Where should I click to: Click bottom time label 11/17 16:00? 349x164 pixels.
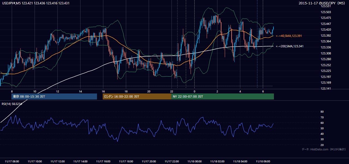pos(103,162)
